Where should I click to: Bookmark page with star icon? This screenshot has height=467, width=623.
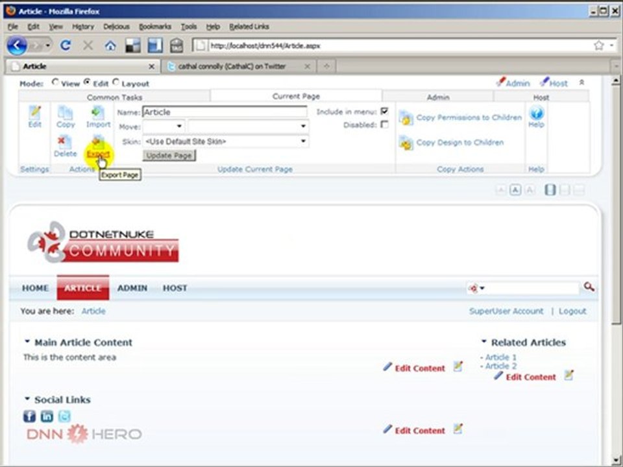coord(599,45)
